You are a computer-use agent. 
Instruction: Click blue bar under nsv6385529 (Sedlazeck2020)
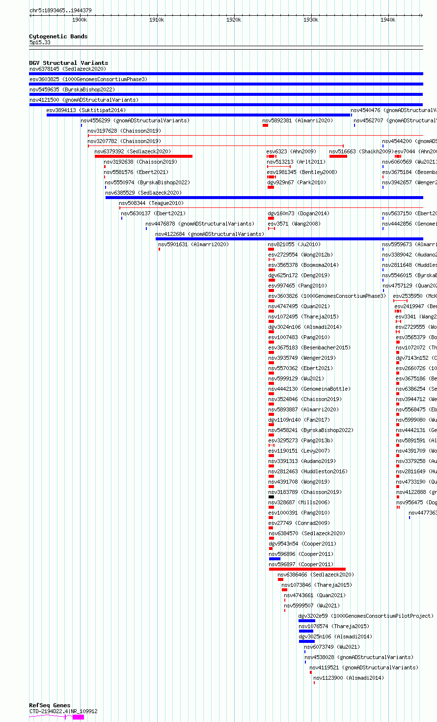[x=264, y=198]
